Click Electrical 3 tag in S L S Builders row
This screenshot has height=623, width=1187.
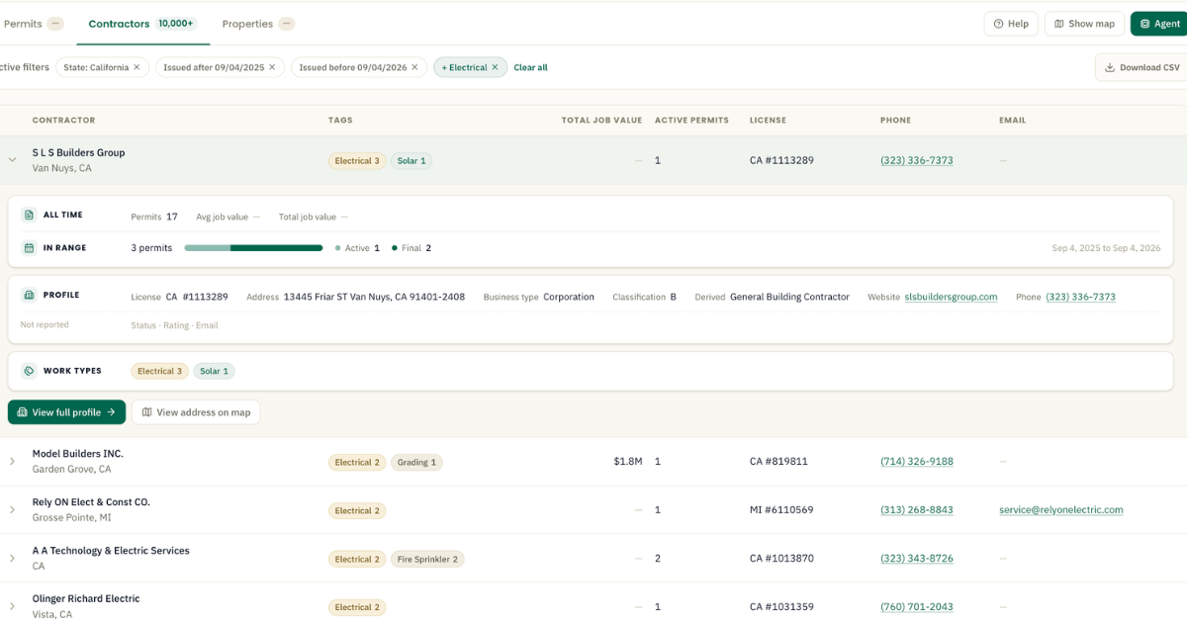tap(357, 161)
